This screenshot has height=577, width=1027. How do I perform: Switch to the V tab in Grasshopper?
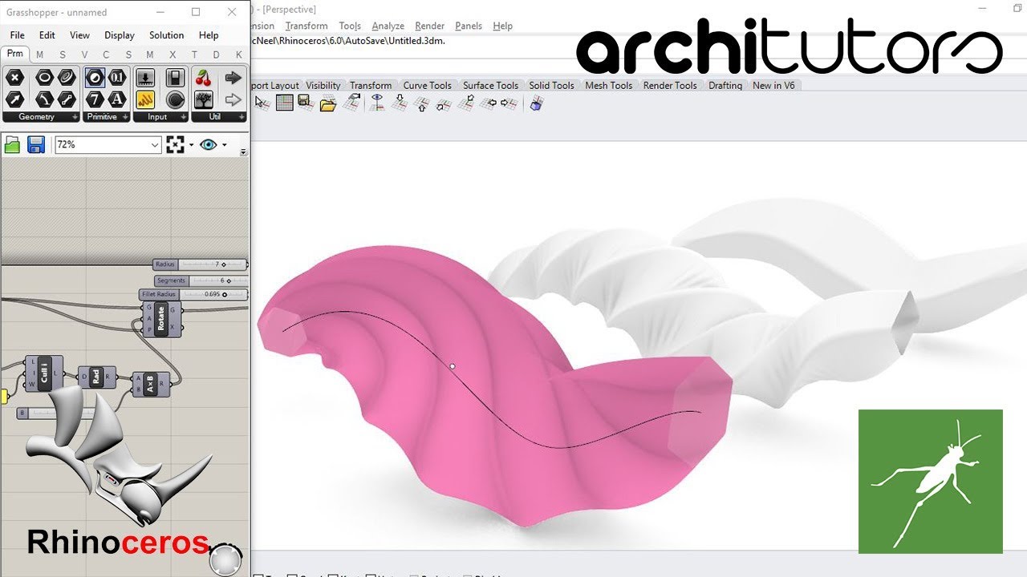(x=84, y=54)
